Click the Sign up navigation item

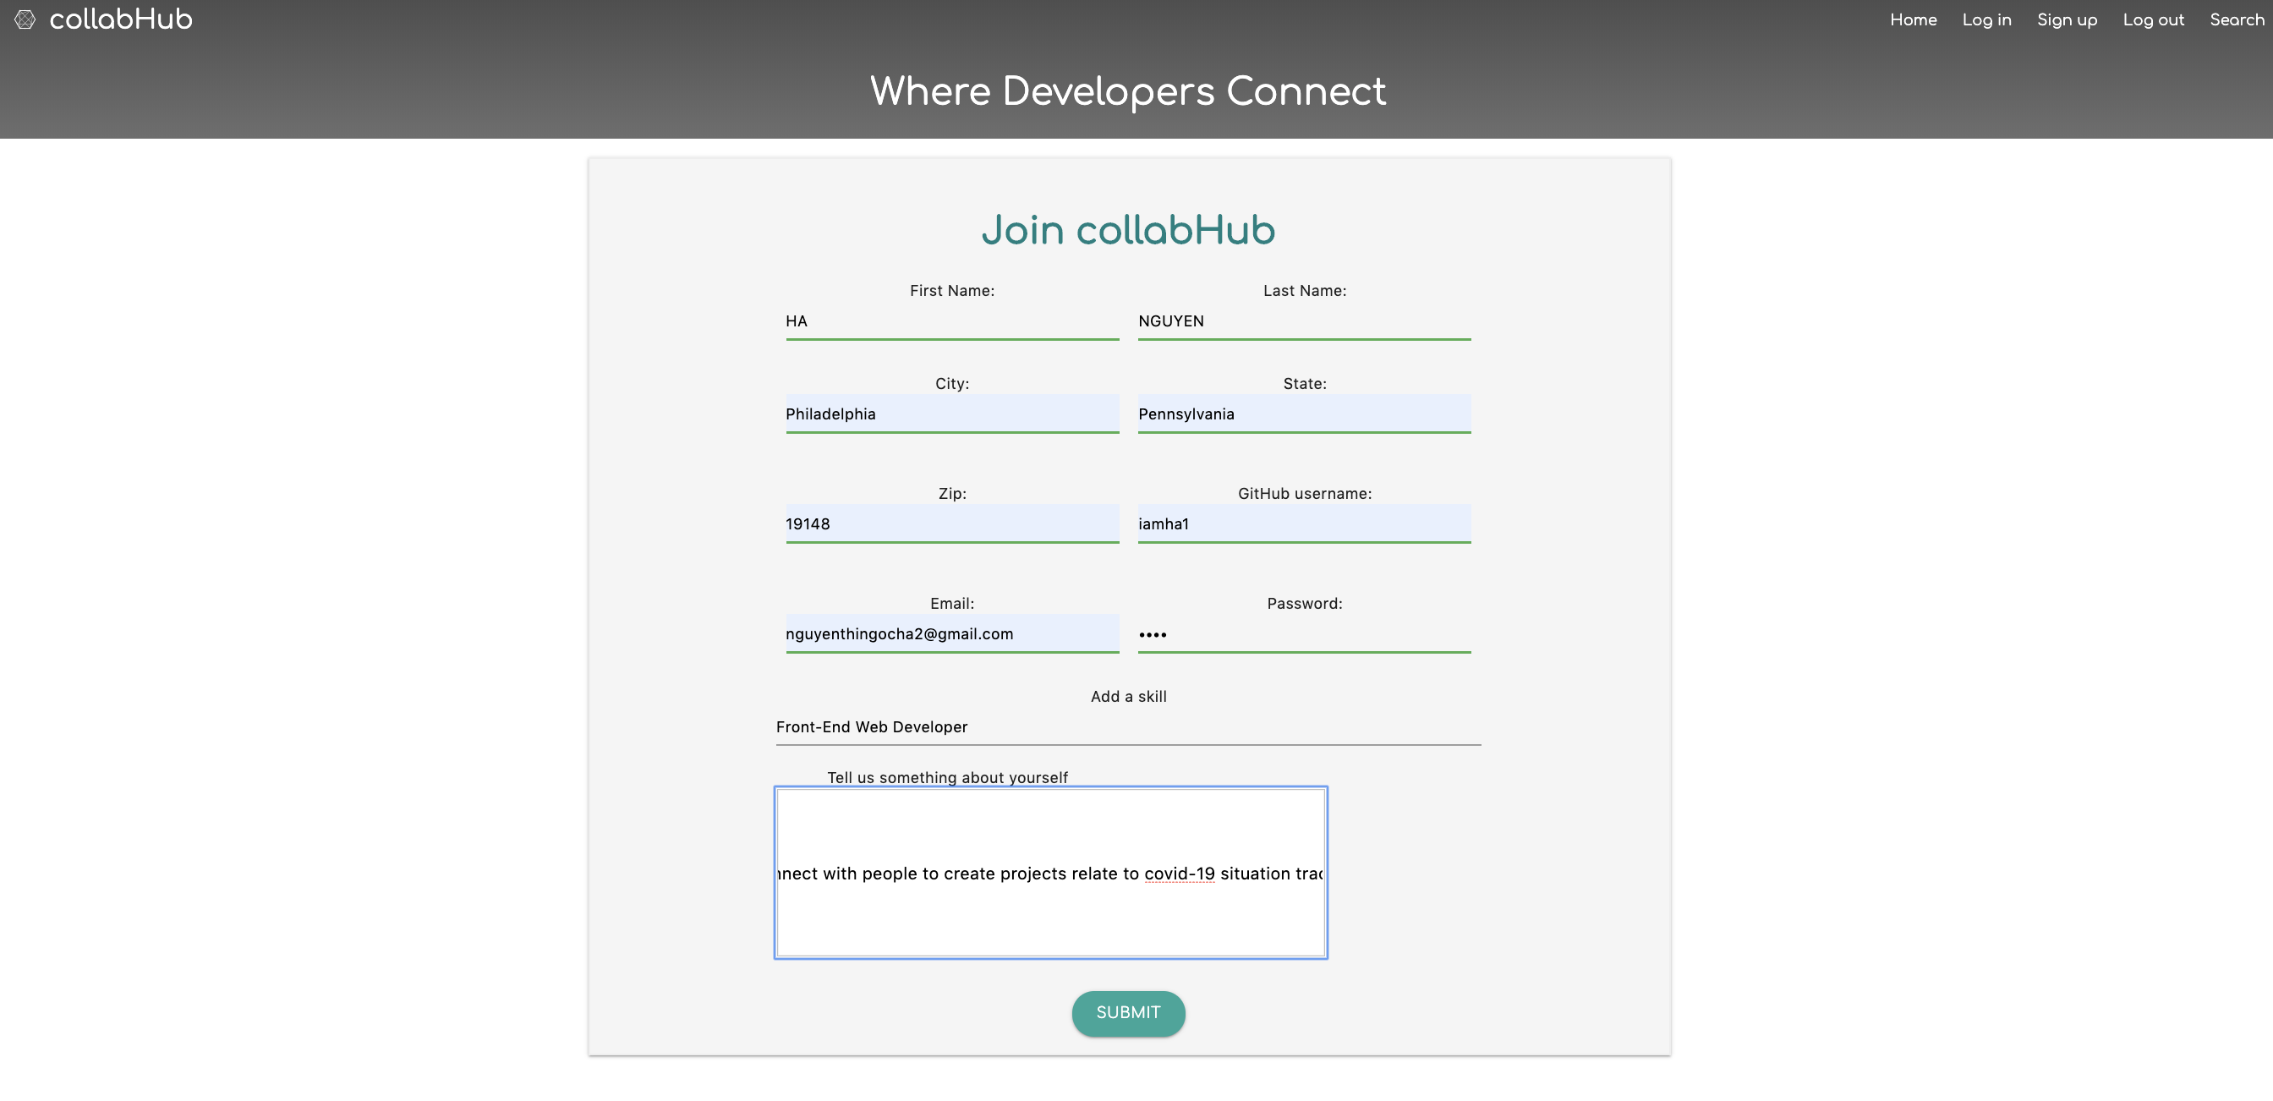[x=2066, y=19]
